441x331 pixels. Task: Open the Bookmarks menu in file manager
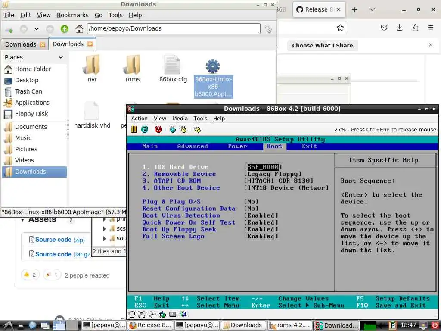point(72,15)
